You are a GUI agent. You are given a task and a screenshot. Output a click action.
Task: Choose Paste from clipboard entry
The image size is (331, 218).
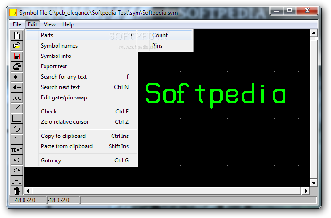[81, 146]
